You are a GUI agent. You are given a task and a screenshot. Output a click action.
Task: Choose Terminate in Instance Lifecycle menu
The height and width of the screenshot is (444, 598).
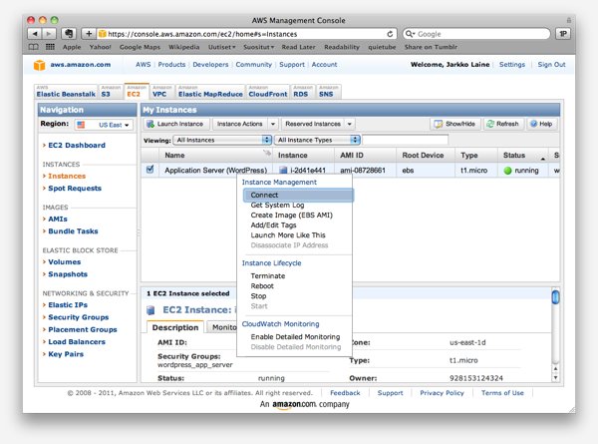click(x=267, y=275)
